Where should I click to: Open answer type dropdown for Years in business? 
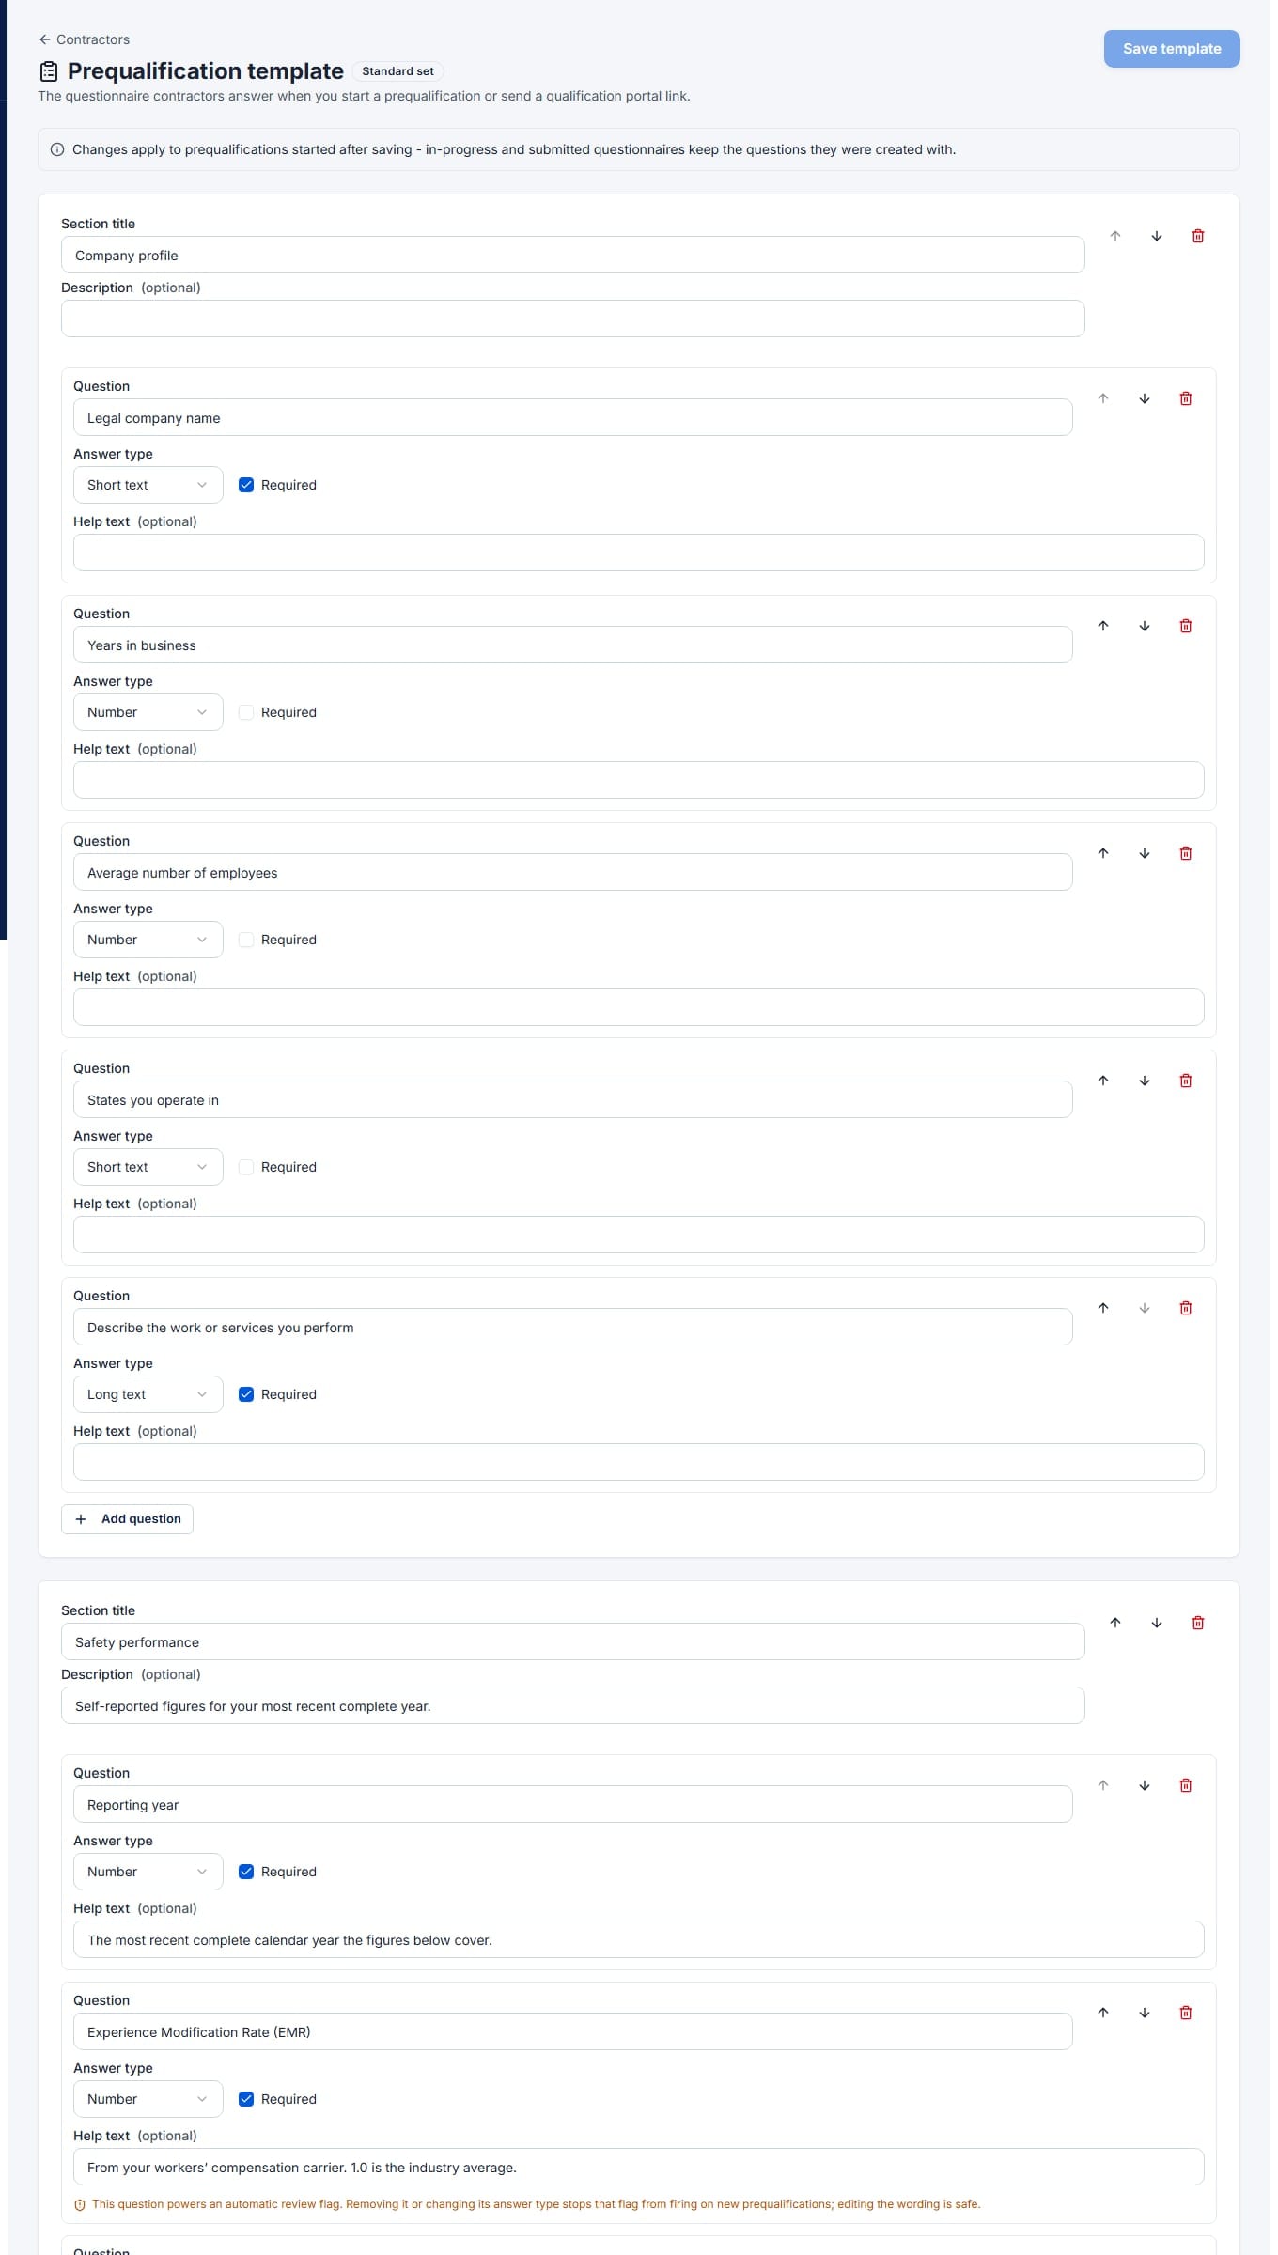pos(148,712)
